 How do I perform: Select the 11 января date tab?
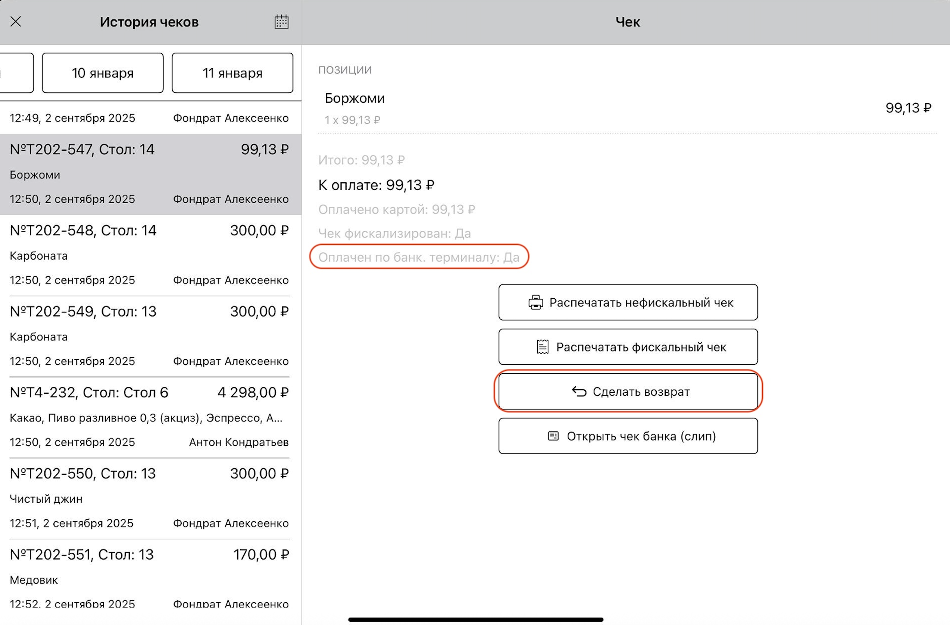[x=232, y=73]
